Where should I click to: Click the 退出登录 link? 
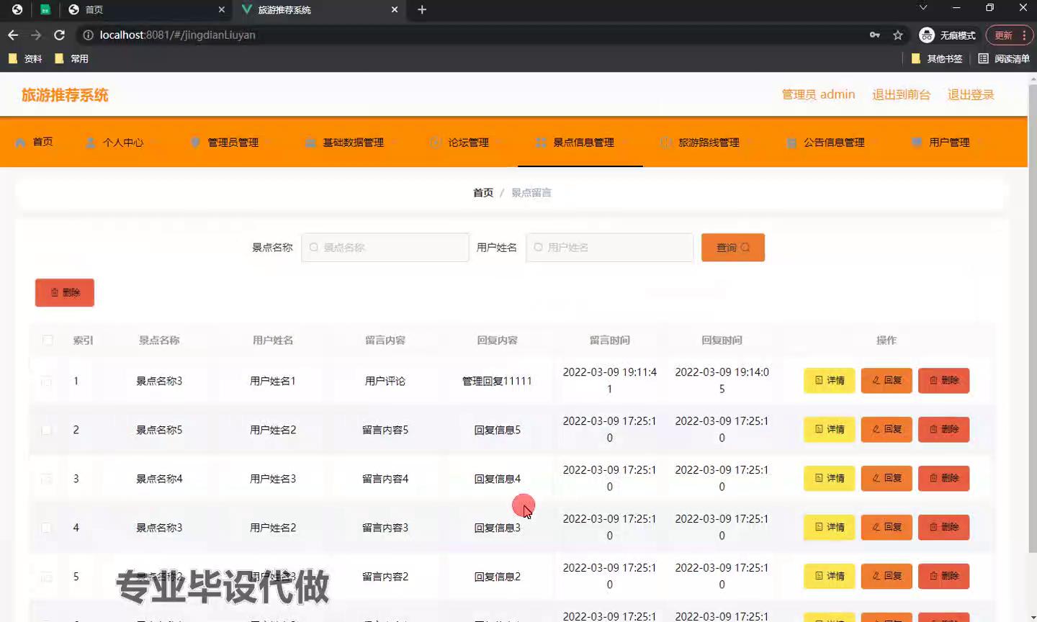(970, 95)
